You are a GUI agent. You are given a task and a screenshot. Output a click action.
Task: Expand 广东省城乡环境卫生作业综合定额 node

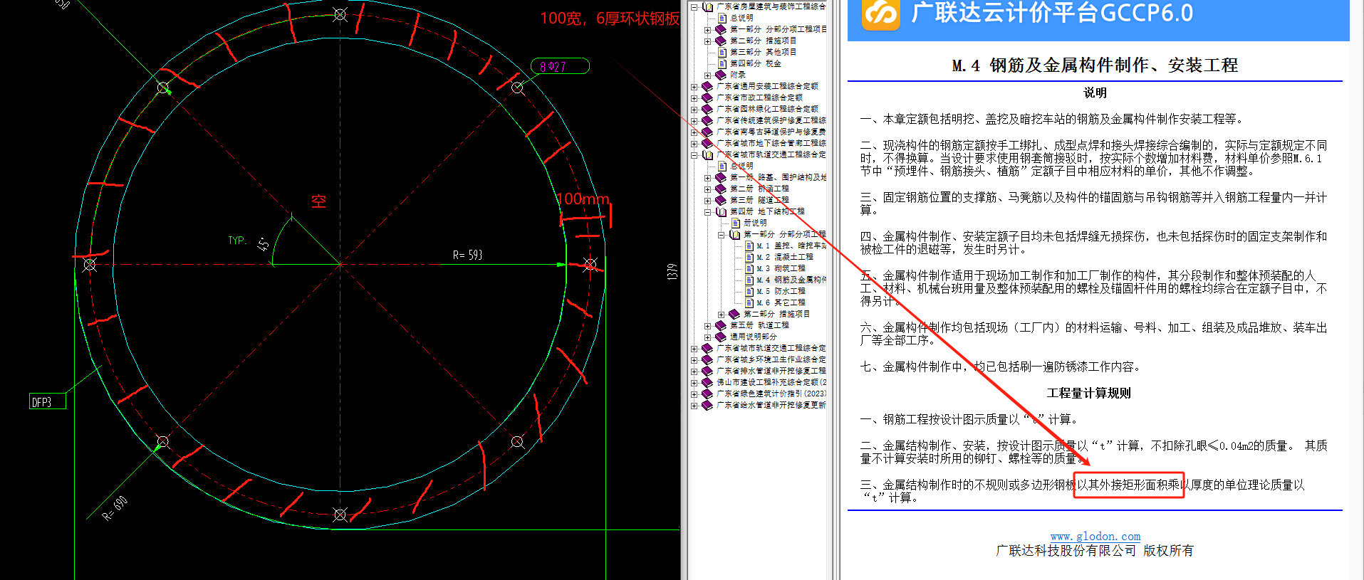coord(694,359)
